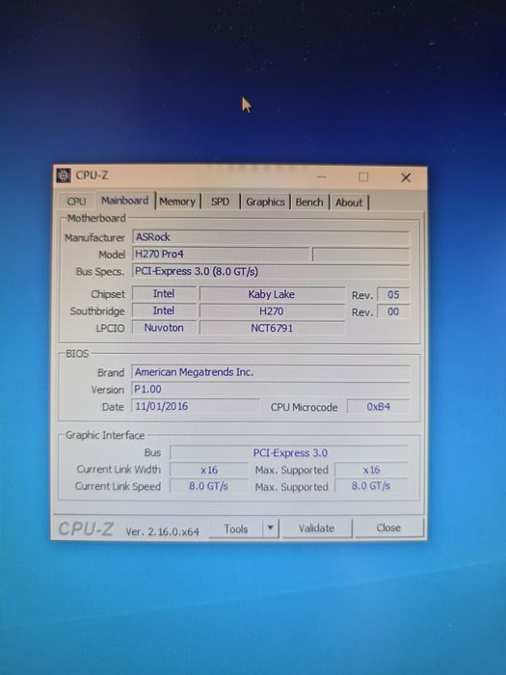Image resolution: width=506 pixels, height=675 pixels.
Task: Click the Chipset Rev. 05 value
Action: click(x=393, y=295)
